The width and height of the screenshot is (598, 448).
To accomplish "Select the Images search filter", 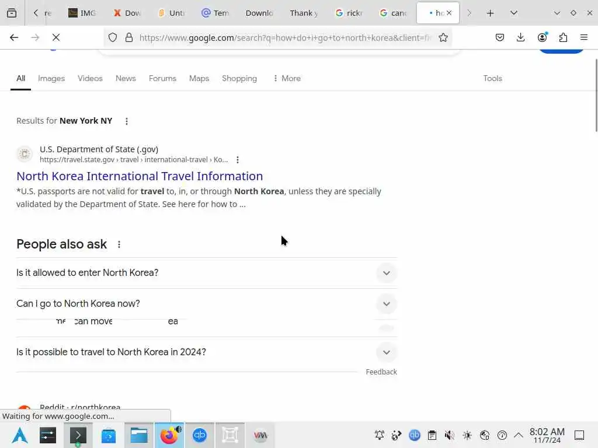I will [51, 79].
